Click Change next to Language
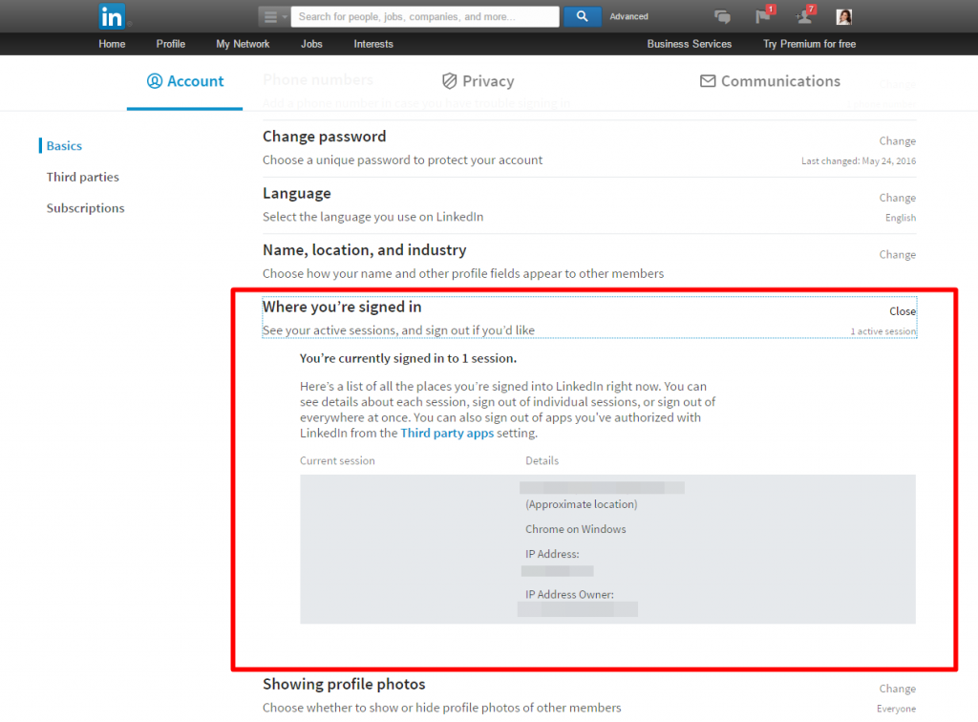Image resolution: width=978 pixels, height=722 pixels. click(x=897, y=197)
